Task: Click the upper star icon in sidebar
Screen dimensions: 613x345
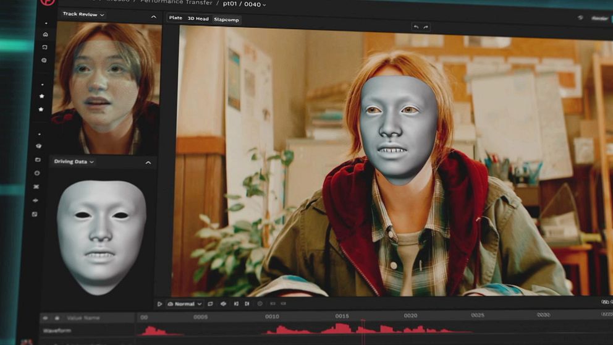Action: pyautogui.click(x=41, y=96)
